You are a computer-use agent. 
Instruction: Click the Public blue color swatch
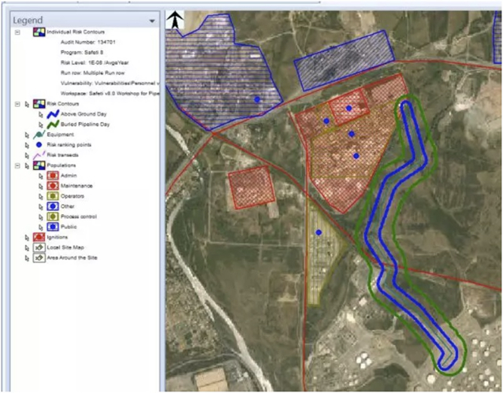[53, 227]
